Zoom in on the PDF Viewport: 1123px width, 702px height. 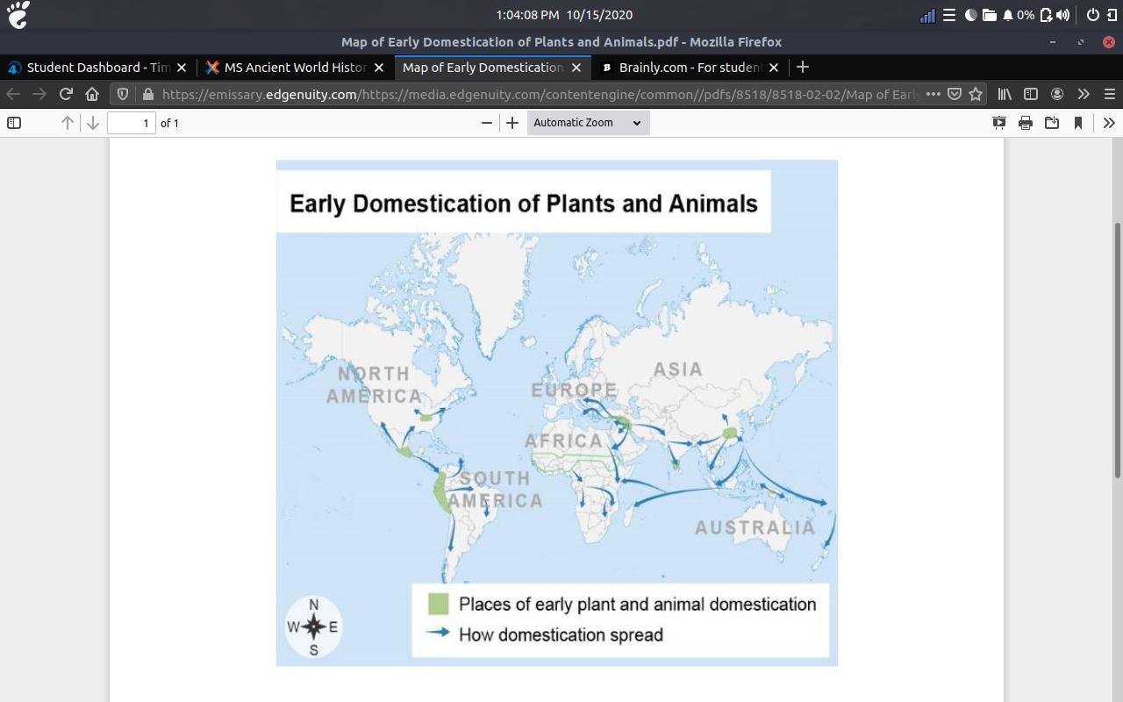tap(512, 123)
